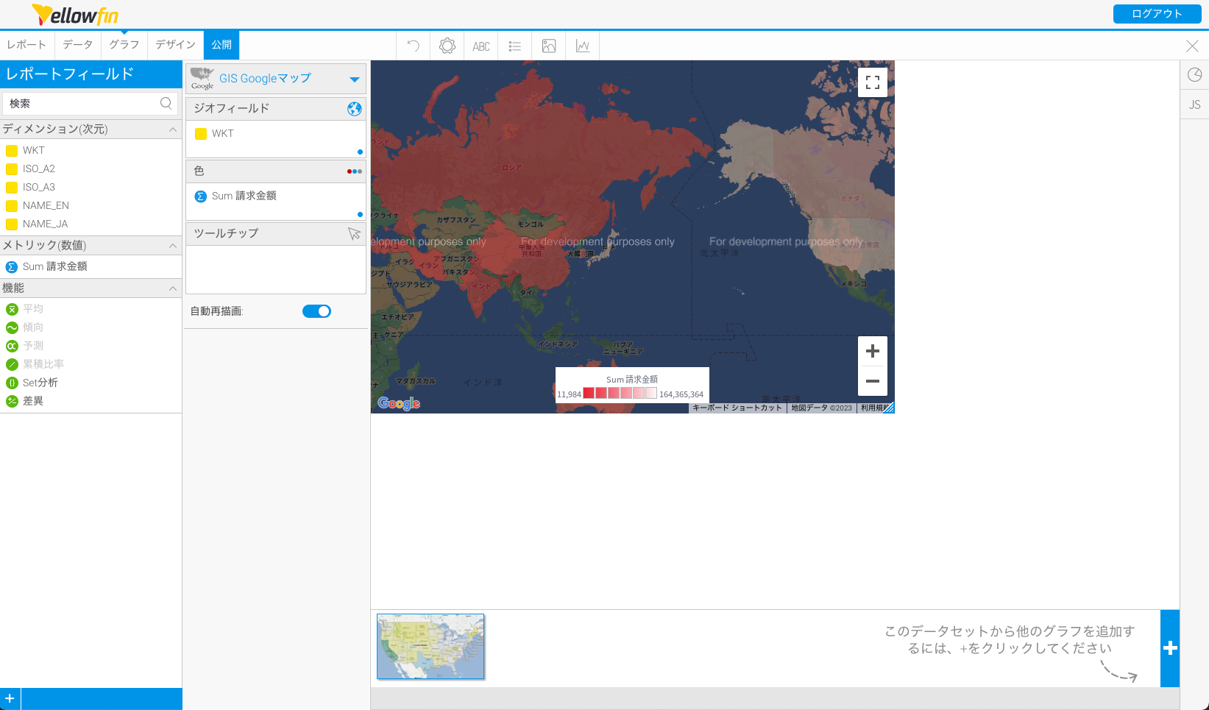
Task: Collapse the メトリック(数値) section
Action: tap(173, 246)
